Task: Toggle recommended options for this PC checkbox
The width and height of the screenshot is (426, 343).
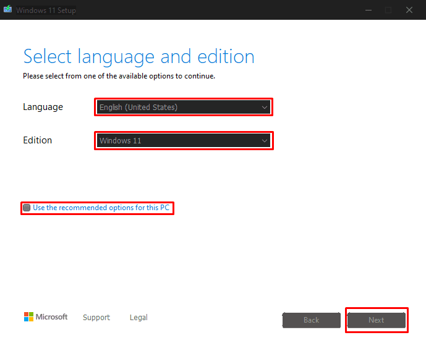Action: 27,208
